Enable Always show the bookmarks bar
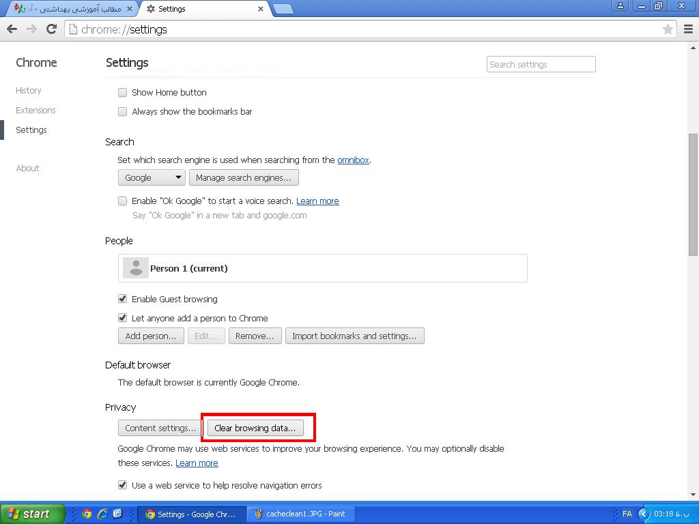Viewport: 699px width, 524px height. pyautogui.click(x=123, y=111)
